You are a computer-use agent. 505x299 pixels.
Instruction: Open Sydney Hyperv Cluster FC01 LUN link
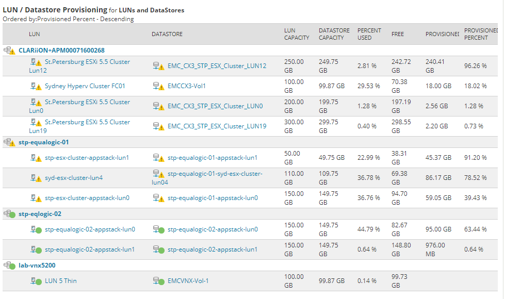pyautogui.click(x=85, y=86)
